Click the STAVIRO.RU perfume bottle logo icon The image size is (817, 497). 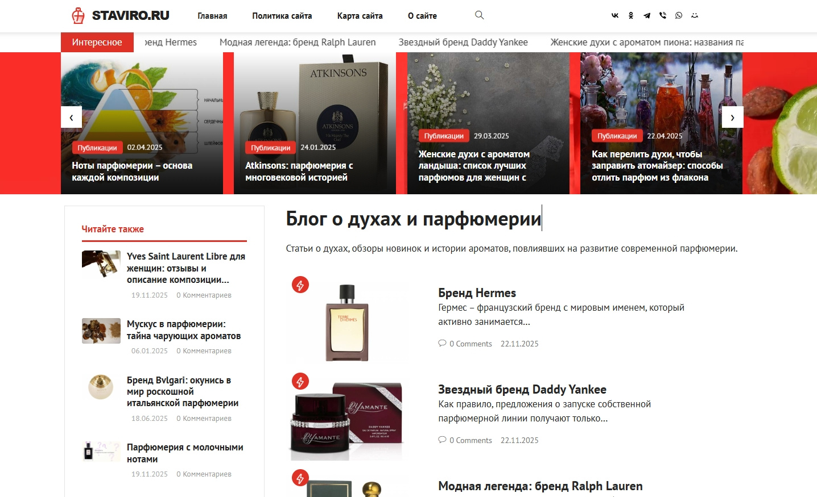(79, 15)
